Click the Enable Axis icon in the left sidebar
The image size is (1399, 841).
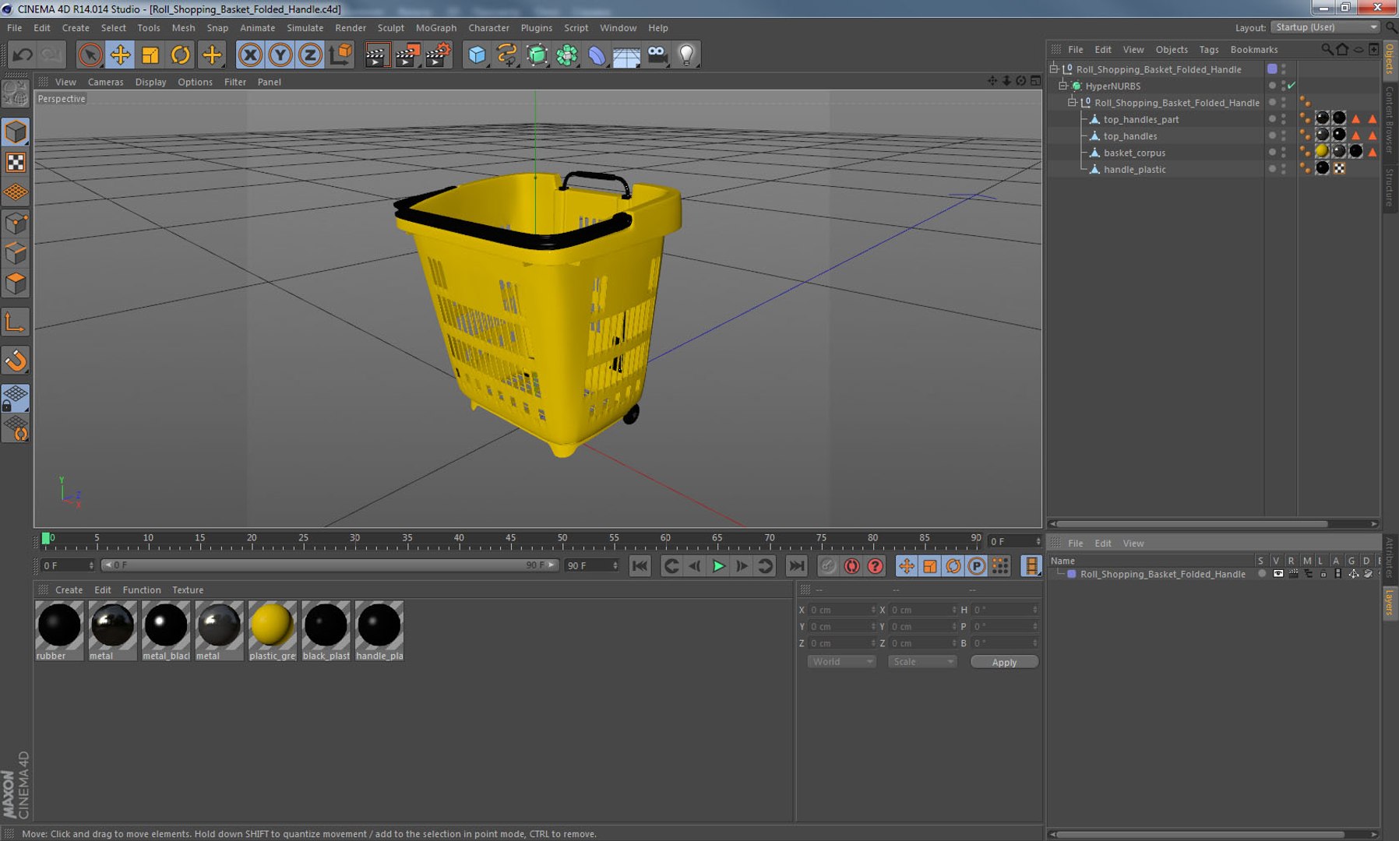(16, 322)
